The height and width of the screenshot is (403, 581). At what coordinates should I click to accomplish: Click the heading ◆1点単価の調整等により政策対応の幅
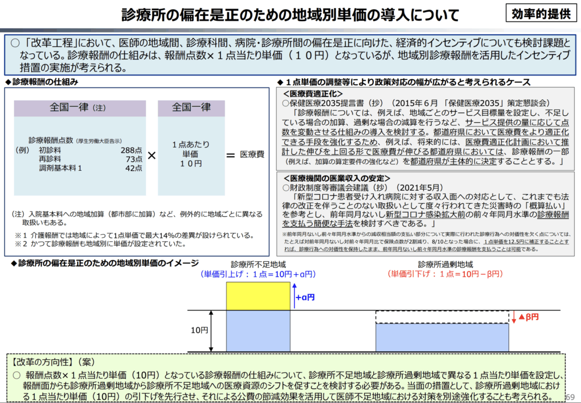[404, 82]
